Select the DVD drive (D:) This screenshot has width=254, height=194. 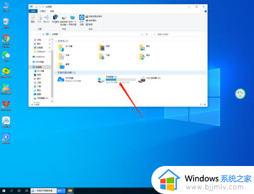(x=149, y=79)
